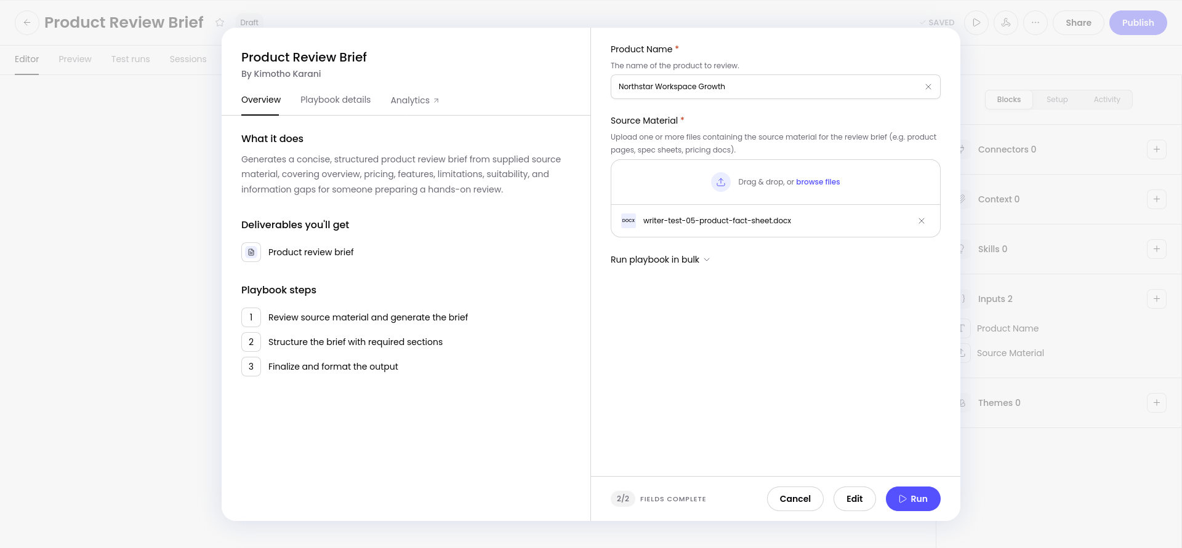Click the 2/2 fields complete indicator

click(x=659, y=499)
